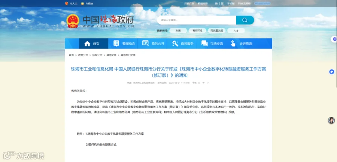
Task: Focus the keyword search input field
Action: point(197,20)
